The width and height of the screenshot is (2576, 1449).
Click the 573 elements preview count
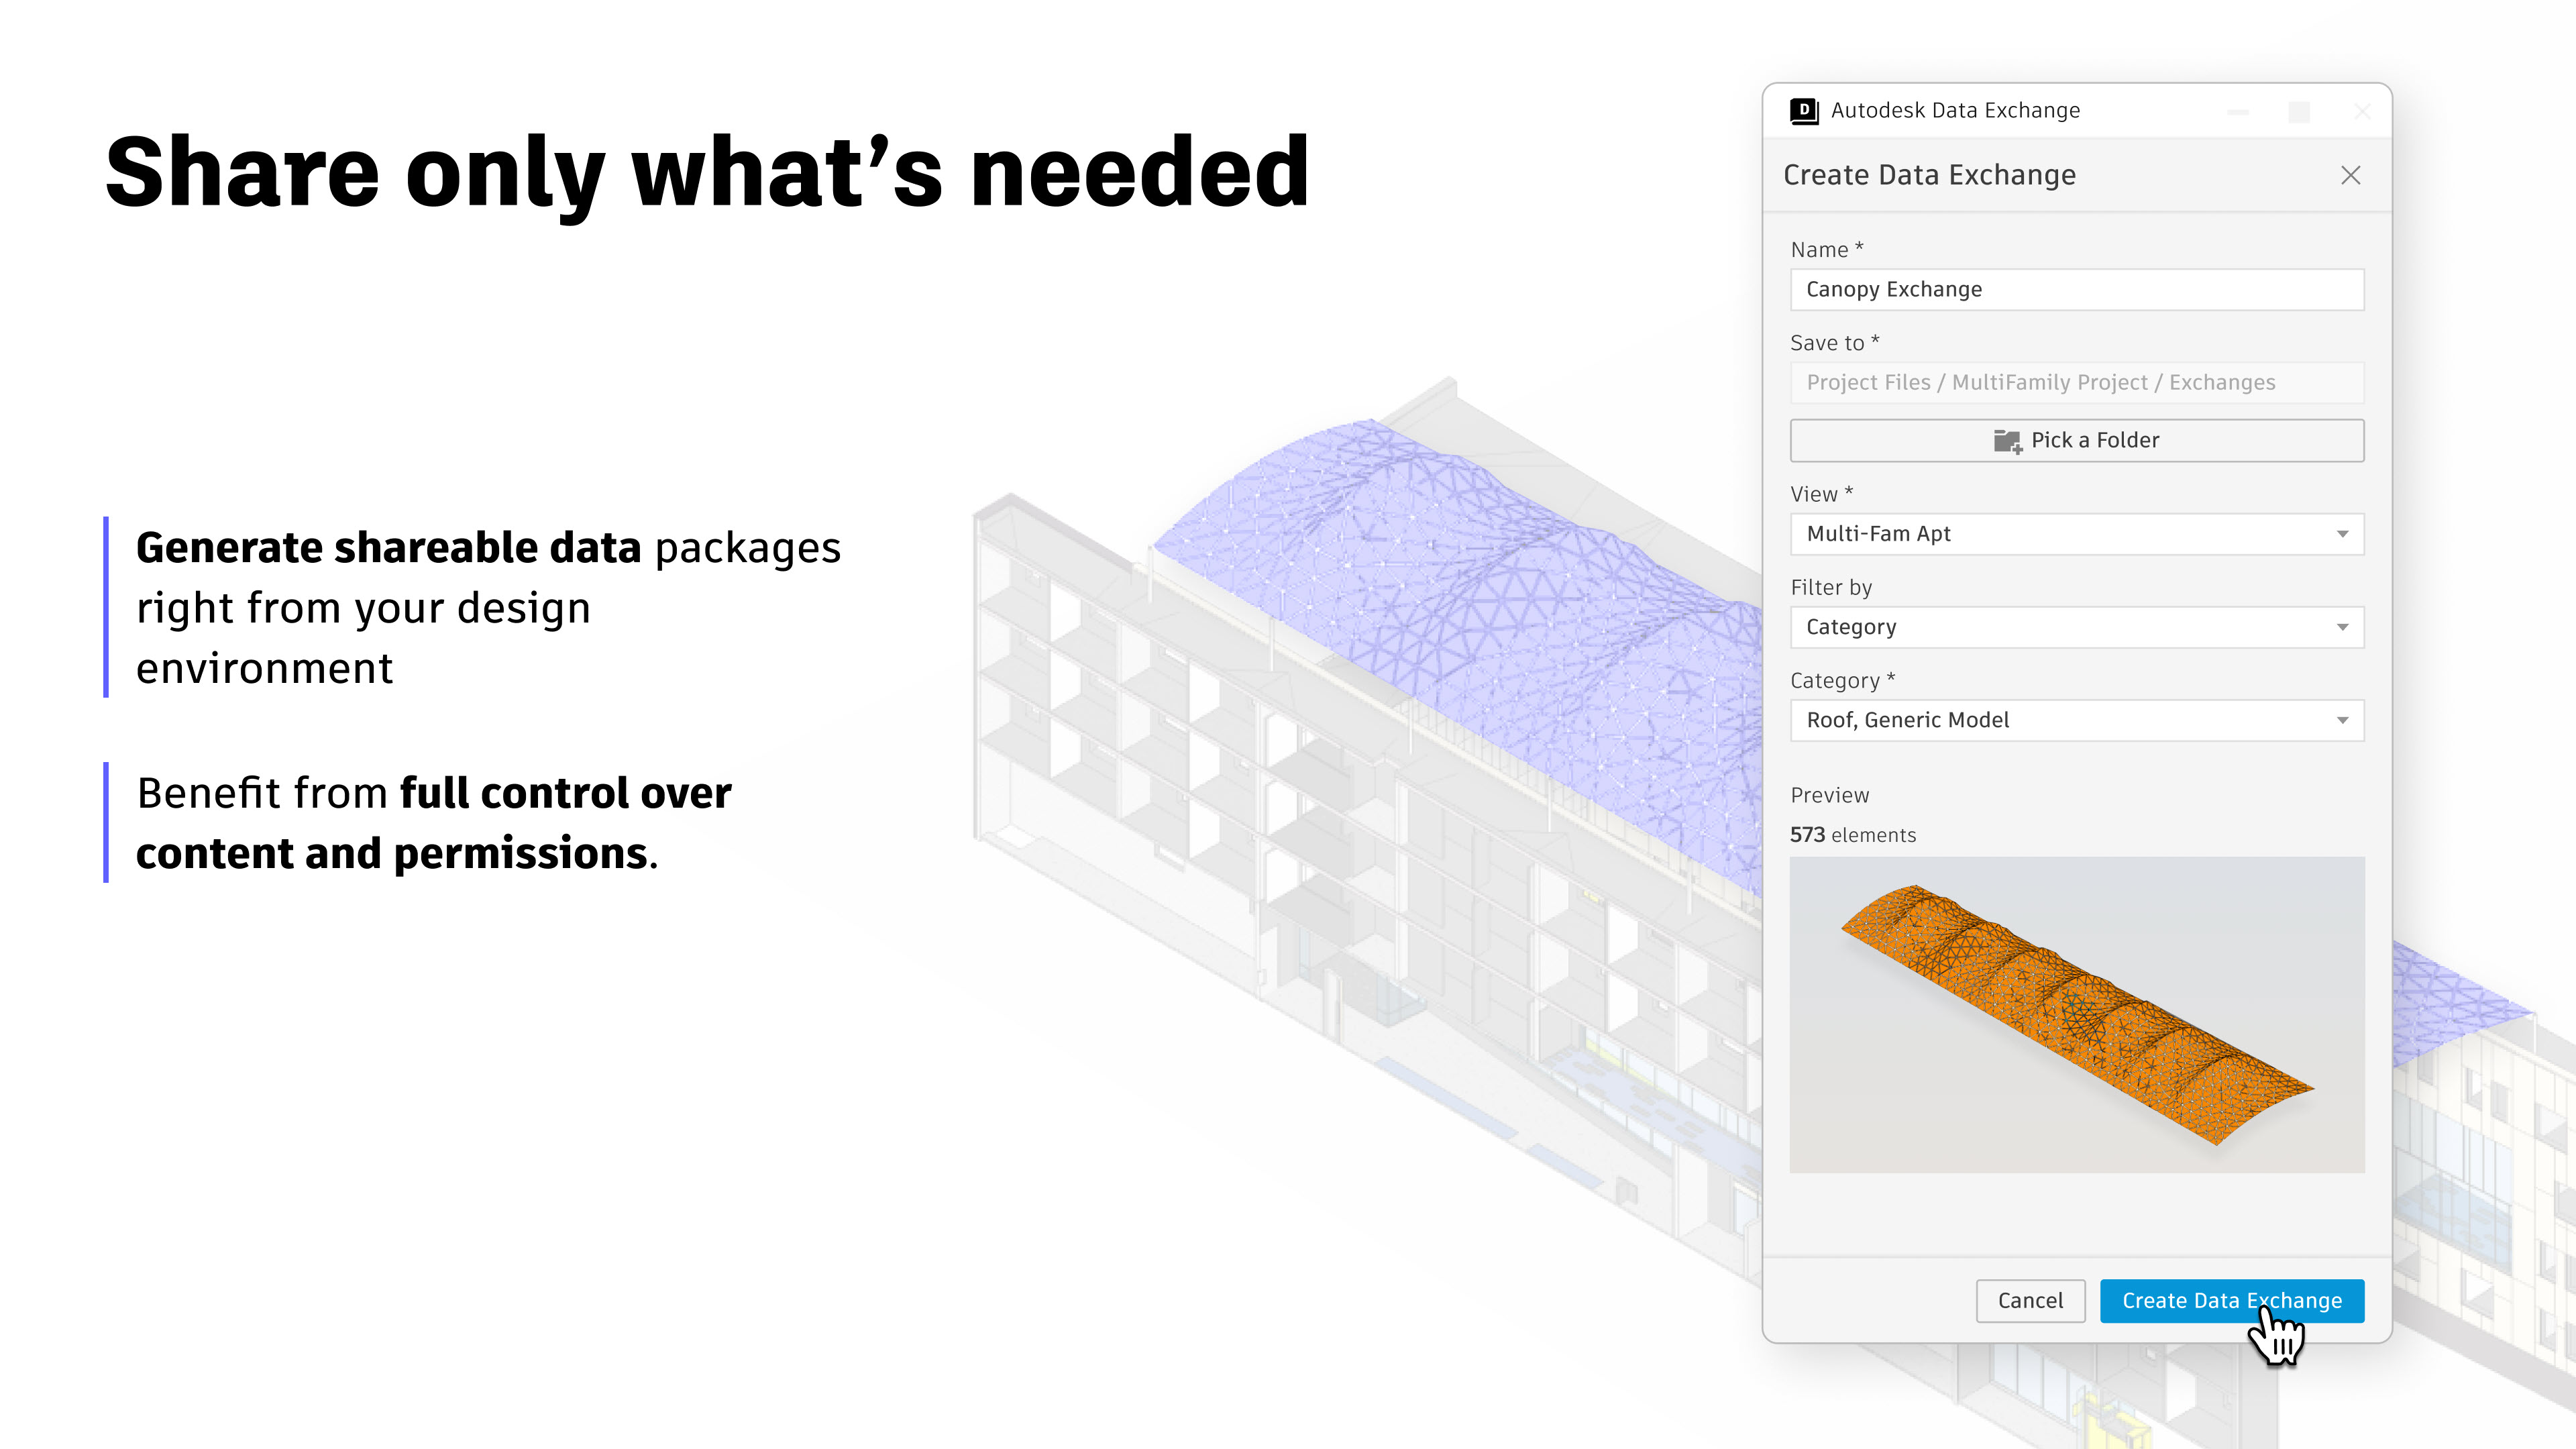(x=1852, y=835)
